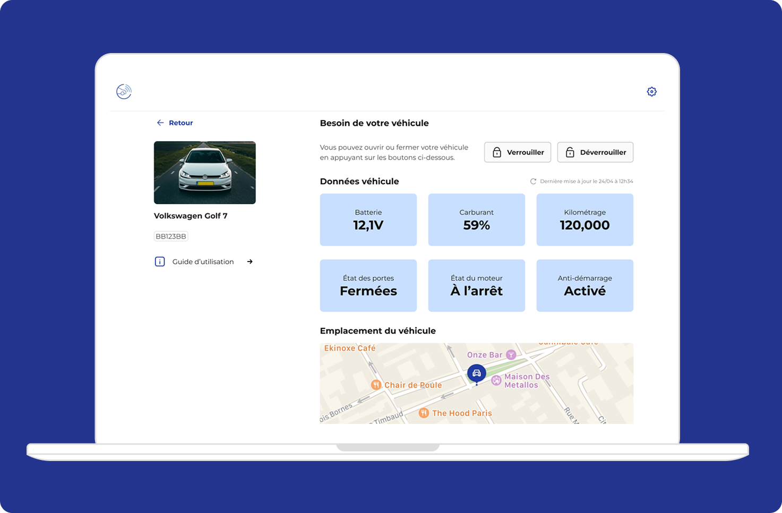Screen dimensions: 782x513
Task: Open the Kilométrage 120,000 tile
Action: click(x=585, y=220)
